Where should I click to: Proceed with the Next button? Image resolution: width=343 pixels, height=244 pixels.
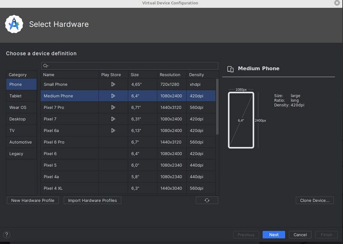click(x=274, y=235)
